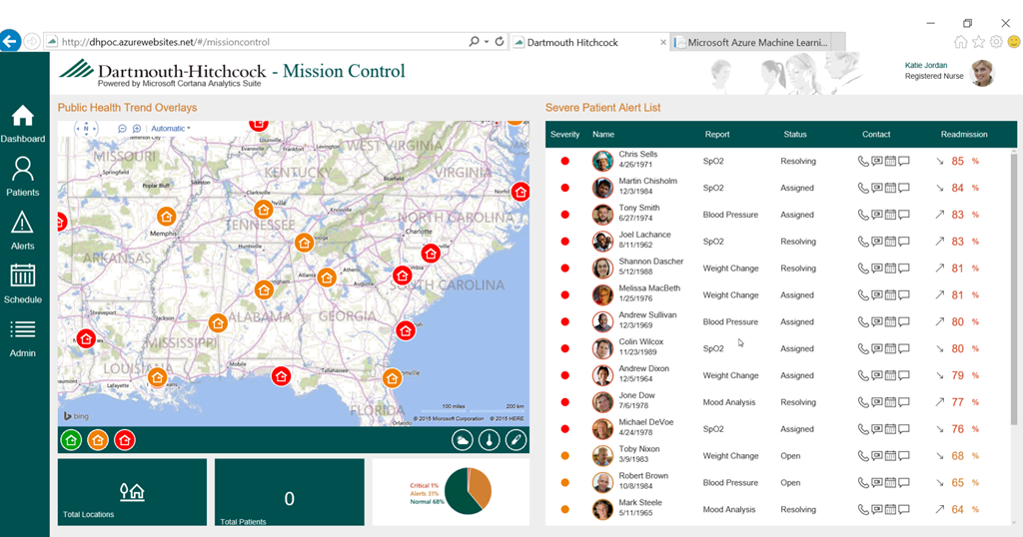Open the Schedule calendar in sidebar

(x=22, y=282)
